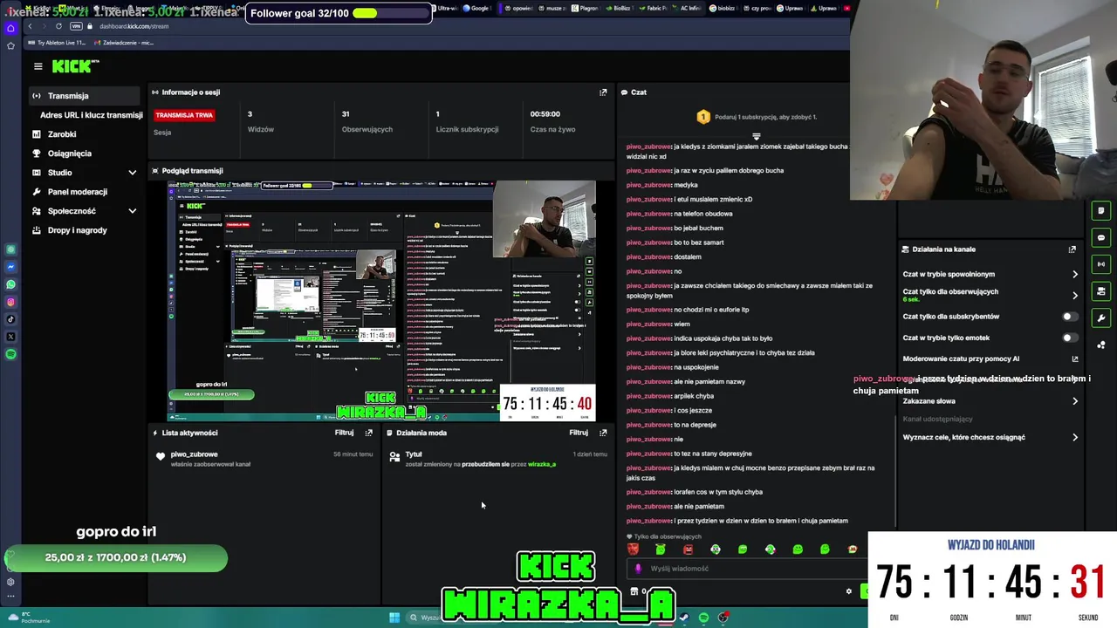Pop out the Działania na kanale panel
Screen dimensions: 1117x628
tap(1072, 249)
